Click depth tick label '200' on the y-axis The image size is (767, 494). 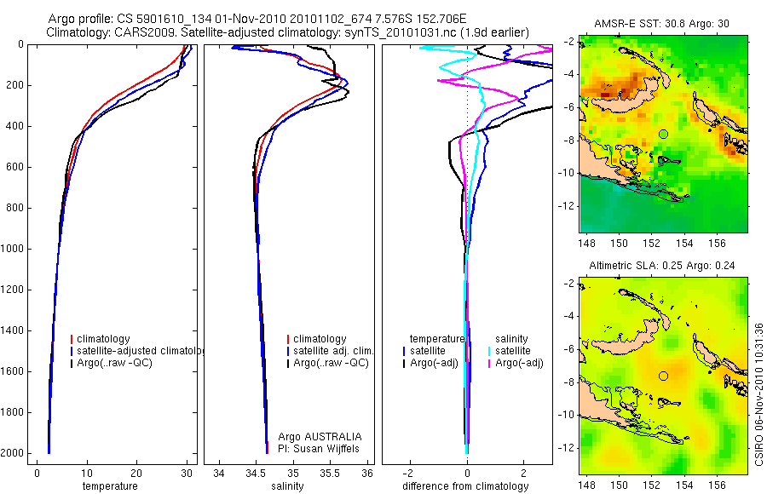[x=15, y=85]
